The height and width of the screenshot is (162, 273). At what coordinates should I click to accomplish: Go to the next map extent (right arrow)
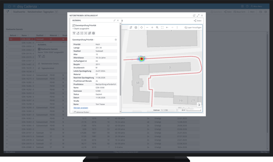(x=172, y=27)
